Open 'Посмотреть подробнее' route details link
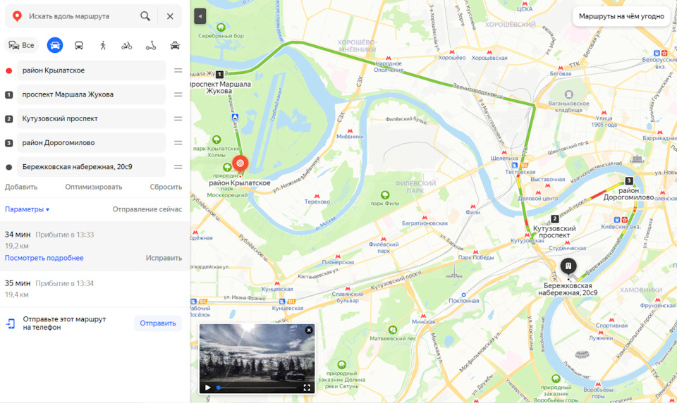 pyautogui.click(x=44, y=258)
